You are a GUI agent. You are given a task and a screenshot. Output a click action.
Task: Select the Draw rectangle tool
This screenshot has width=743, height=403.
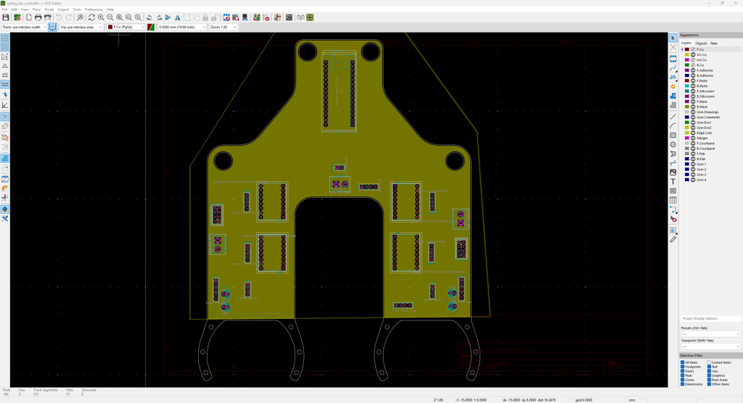tap(673, 136)
